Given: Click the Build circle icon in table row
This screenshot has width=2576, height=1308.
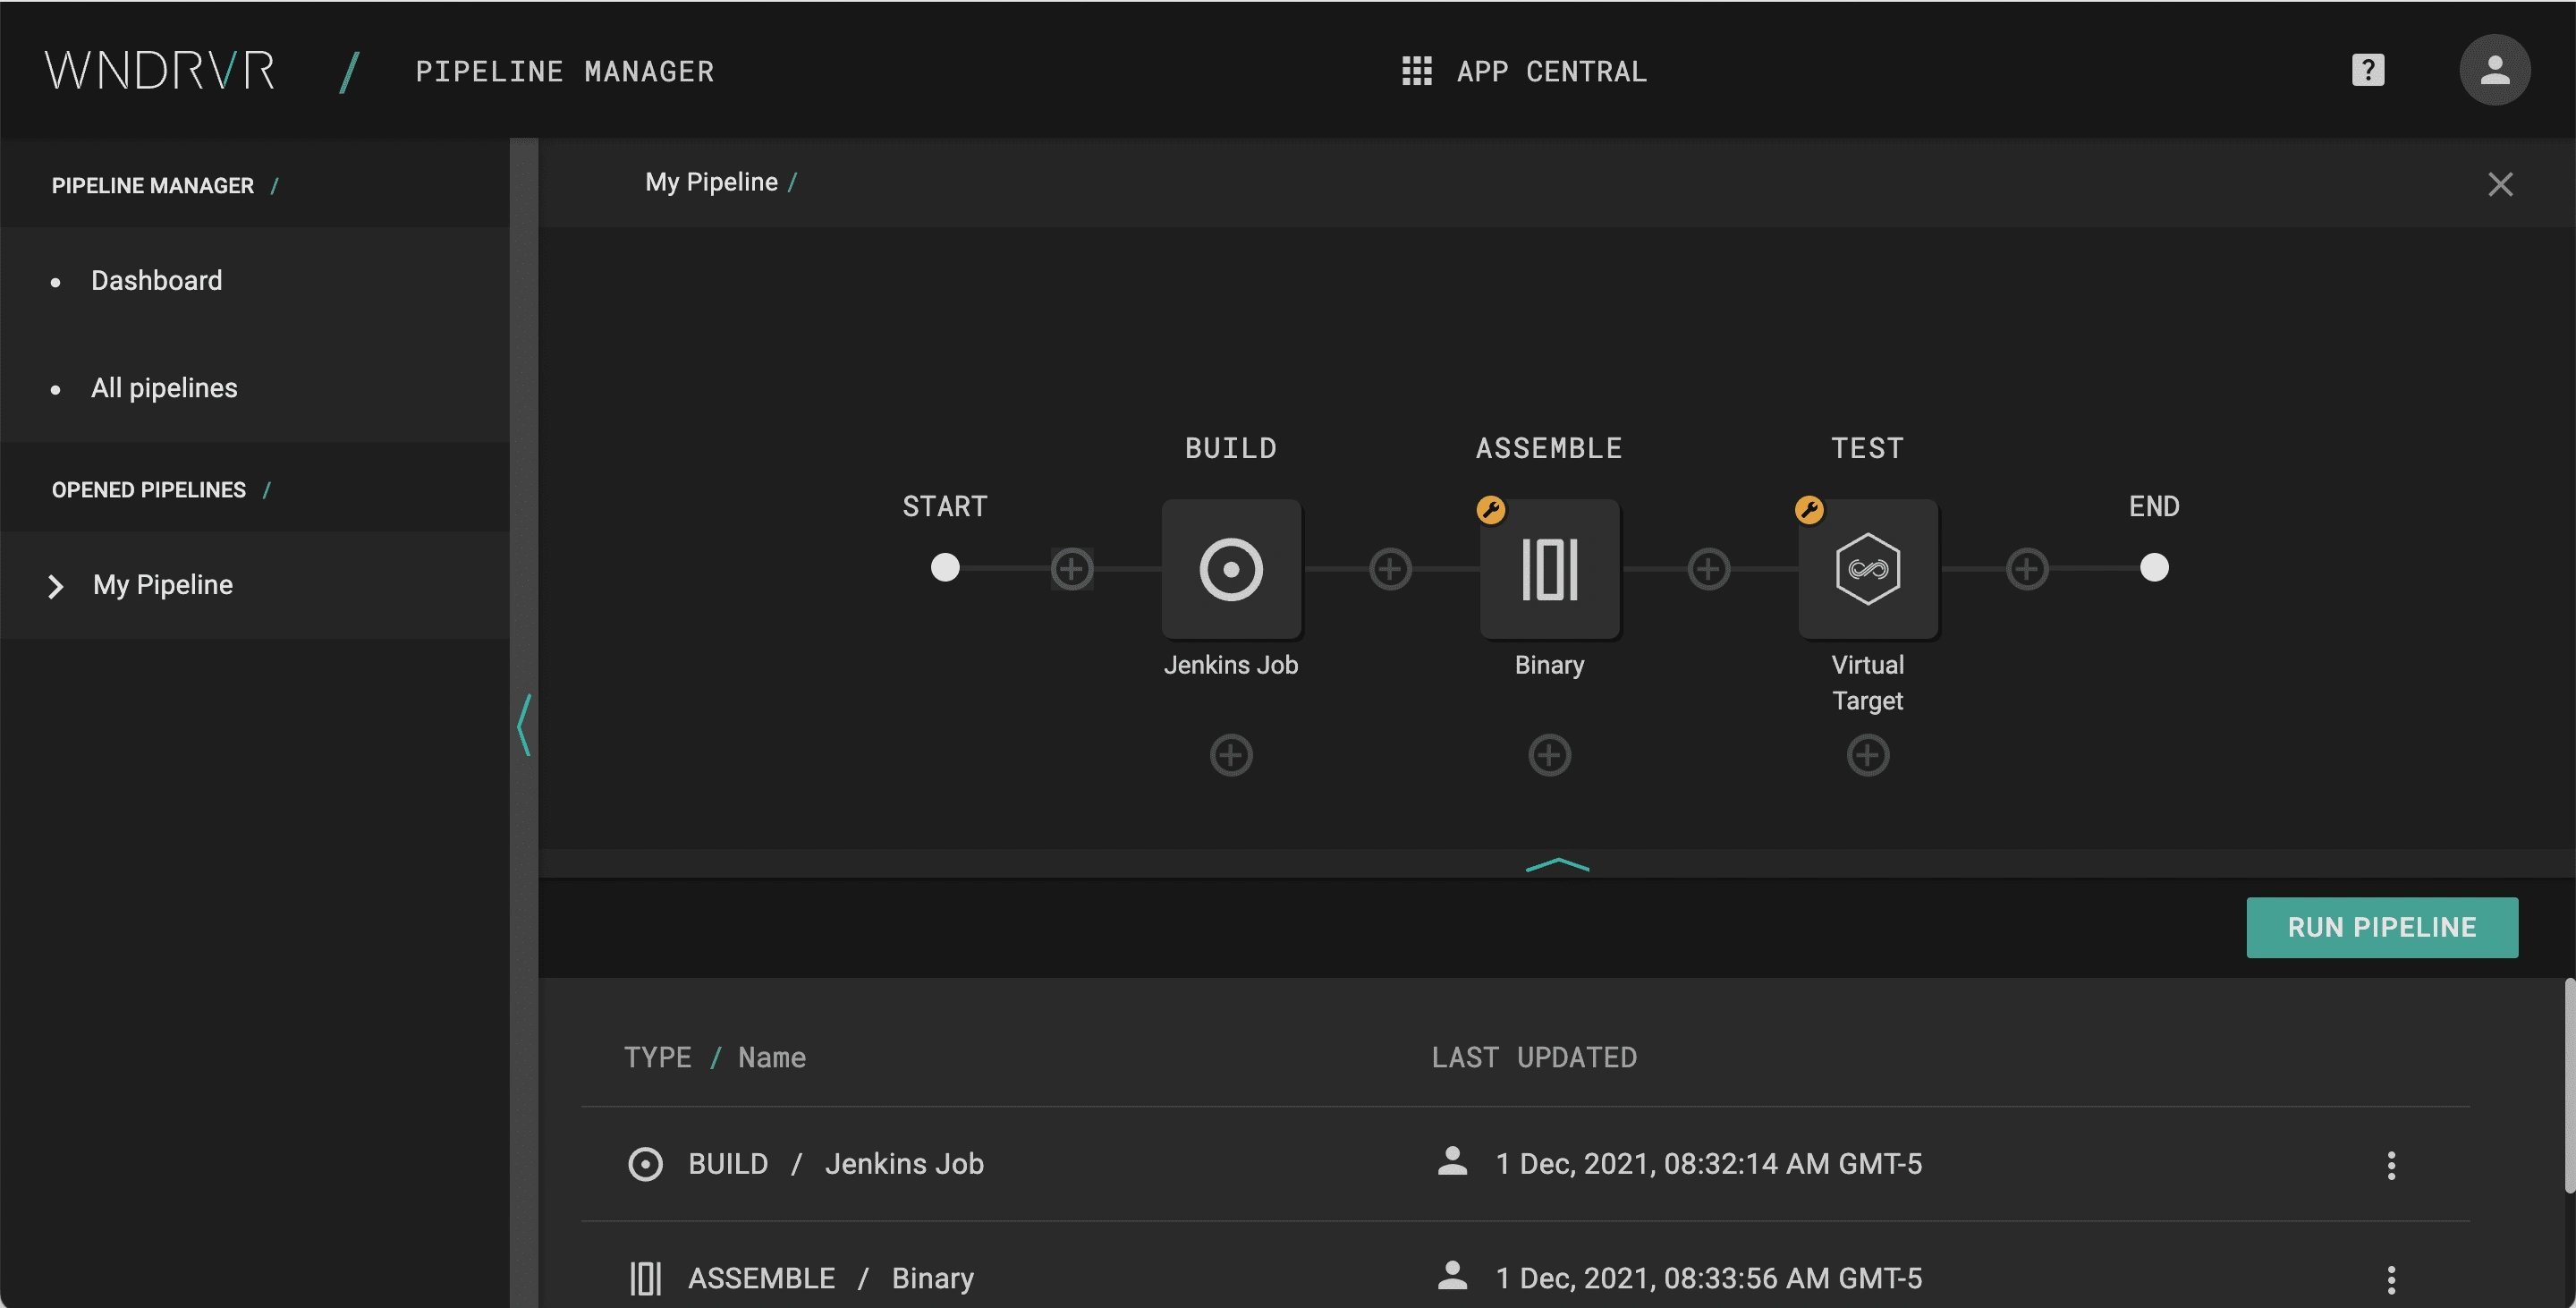Looking at the screenshot, I should pos(645,1164).
